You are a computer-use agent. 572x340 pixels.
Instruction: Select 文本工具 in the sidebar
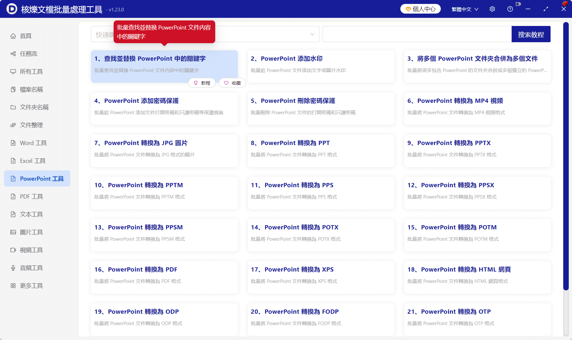37,214
